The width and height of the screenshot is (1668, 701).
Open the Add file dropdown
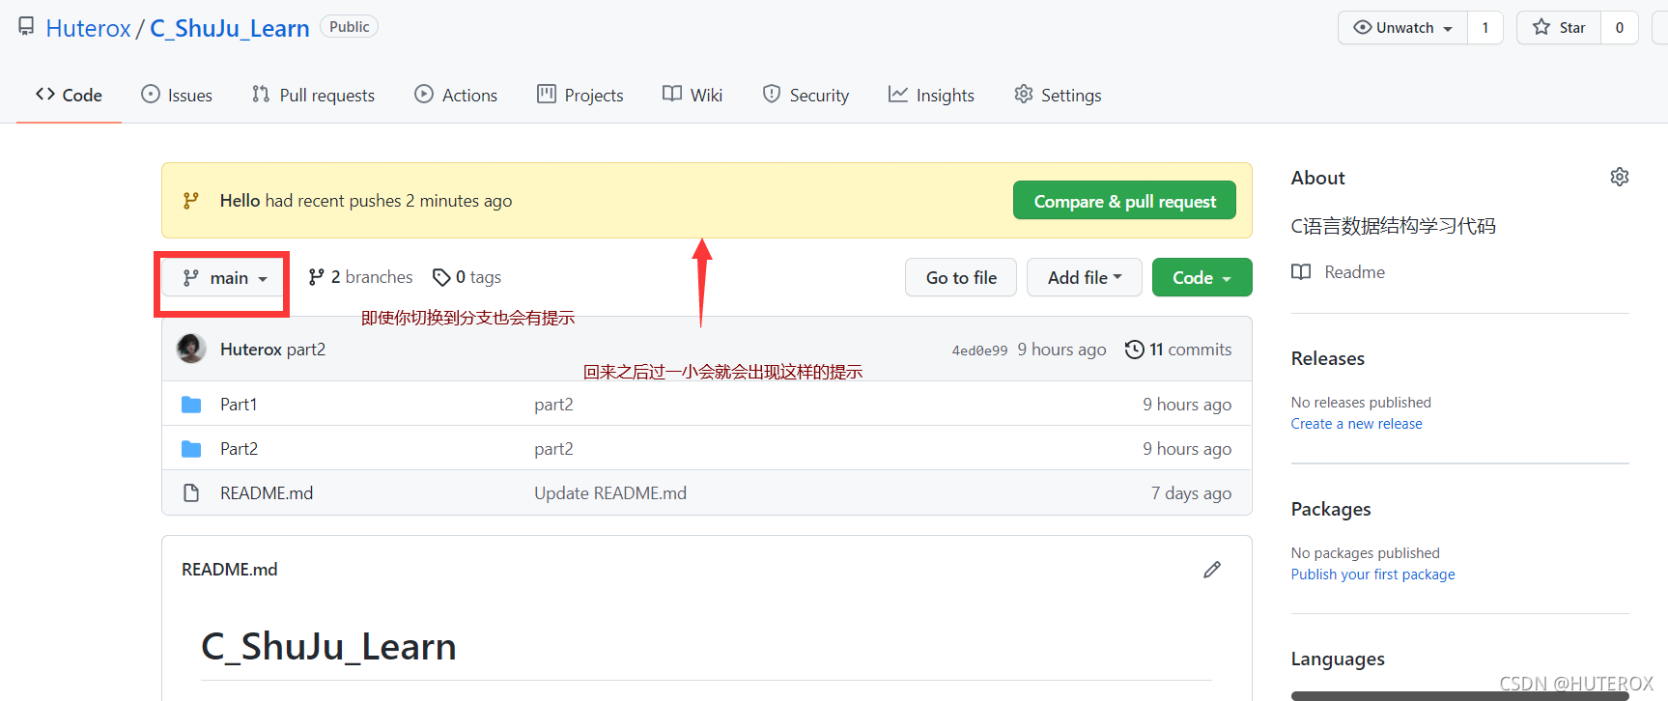pos(1084,278)
